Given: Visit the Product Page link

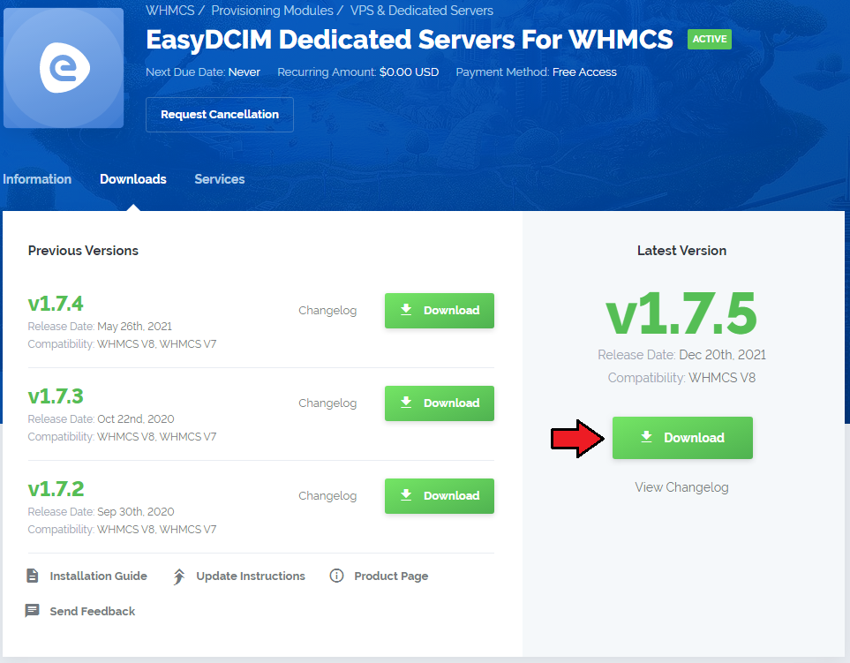Looking at the screenshot, I should (x=391, y=576).
